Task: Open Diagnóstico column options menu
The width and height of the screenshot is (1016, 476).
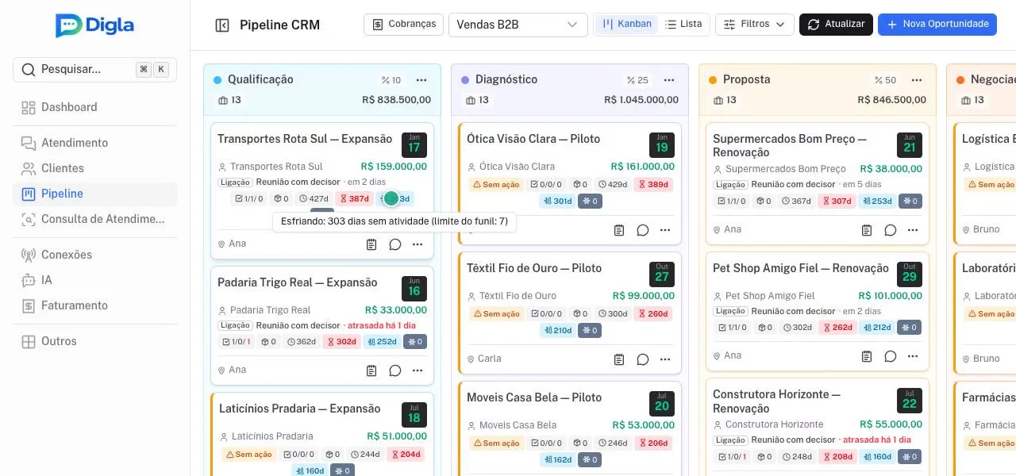Action: click(x=669, y=80)
